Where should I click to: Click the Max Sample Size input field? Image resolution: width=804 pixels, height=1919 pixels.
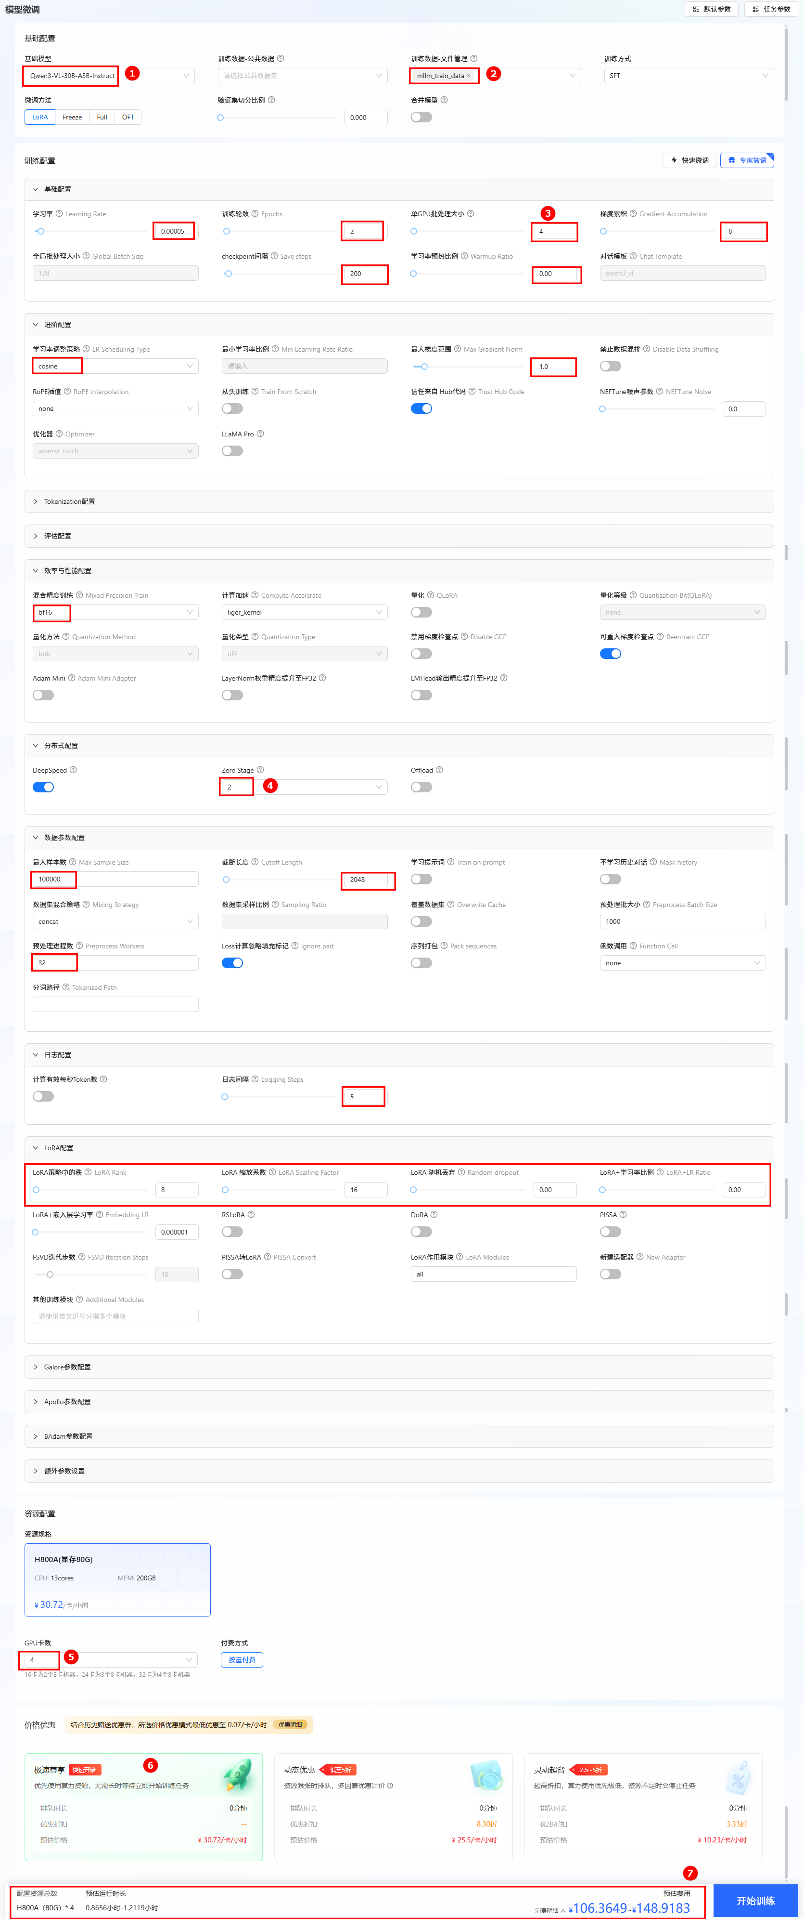point(115,879)
